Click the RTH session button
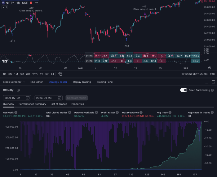The image size is (217, 177). click(212, 74)
